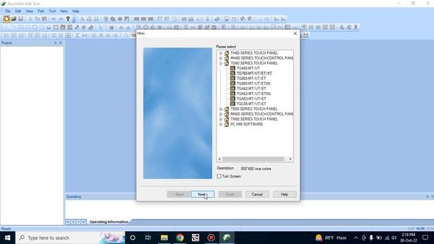The width and height of the screenshot is (434, 244).
Task: Open the Help menu in menu bar
Action: click(x=76, y=11)
